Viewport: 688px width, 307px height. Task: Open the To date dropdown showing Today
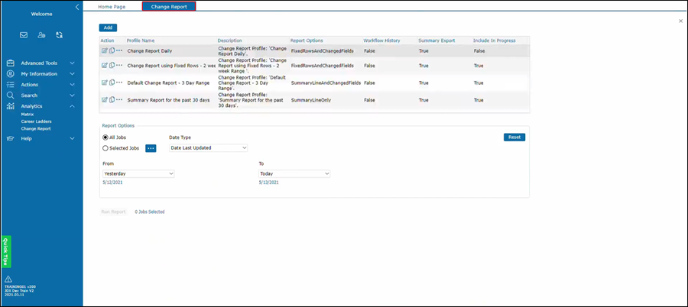tap(294, 174)
